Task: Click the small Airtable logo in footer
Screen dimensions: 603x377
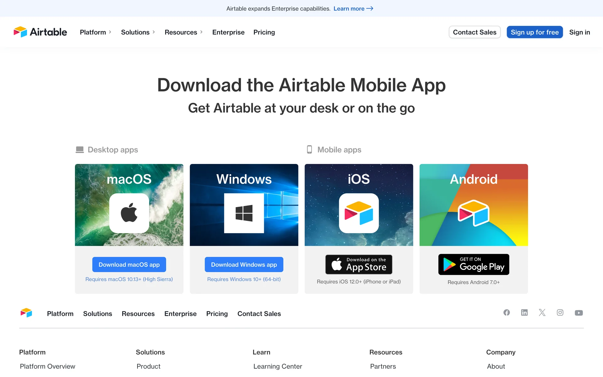Action: click(26, 313)
